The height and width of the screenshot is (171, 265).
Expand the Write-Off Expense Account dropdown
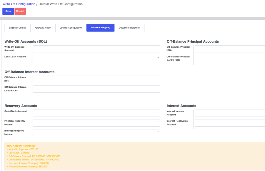tap(96, 49)
